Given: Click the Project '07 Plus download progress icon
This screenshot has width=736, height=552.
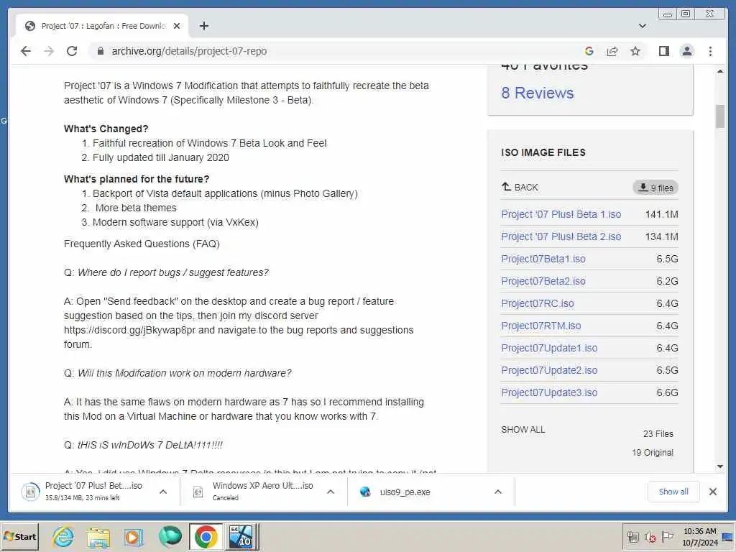Looking at the screenshot, I should [30, 492].
